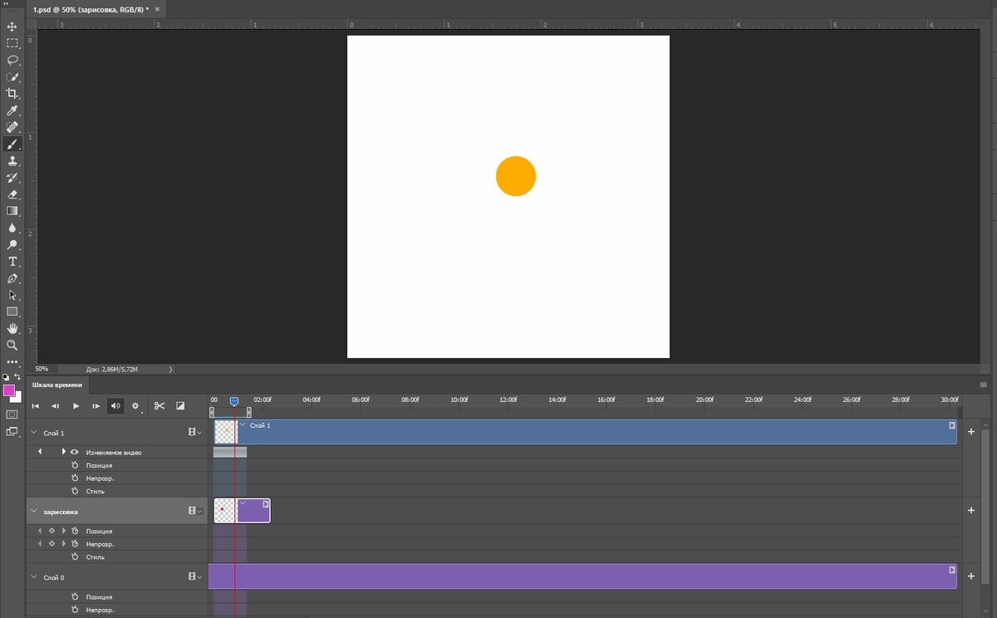
Task: Collapse the зарисовка track
Action: pyautogui.click(x=34, y=512)
